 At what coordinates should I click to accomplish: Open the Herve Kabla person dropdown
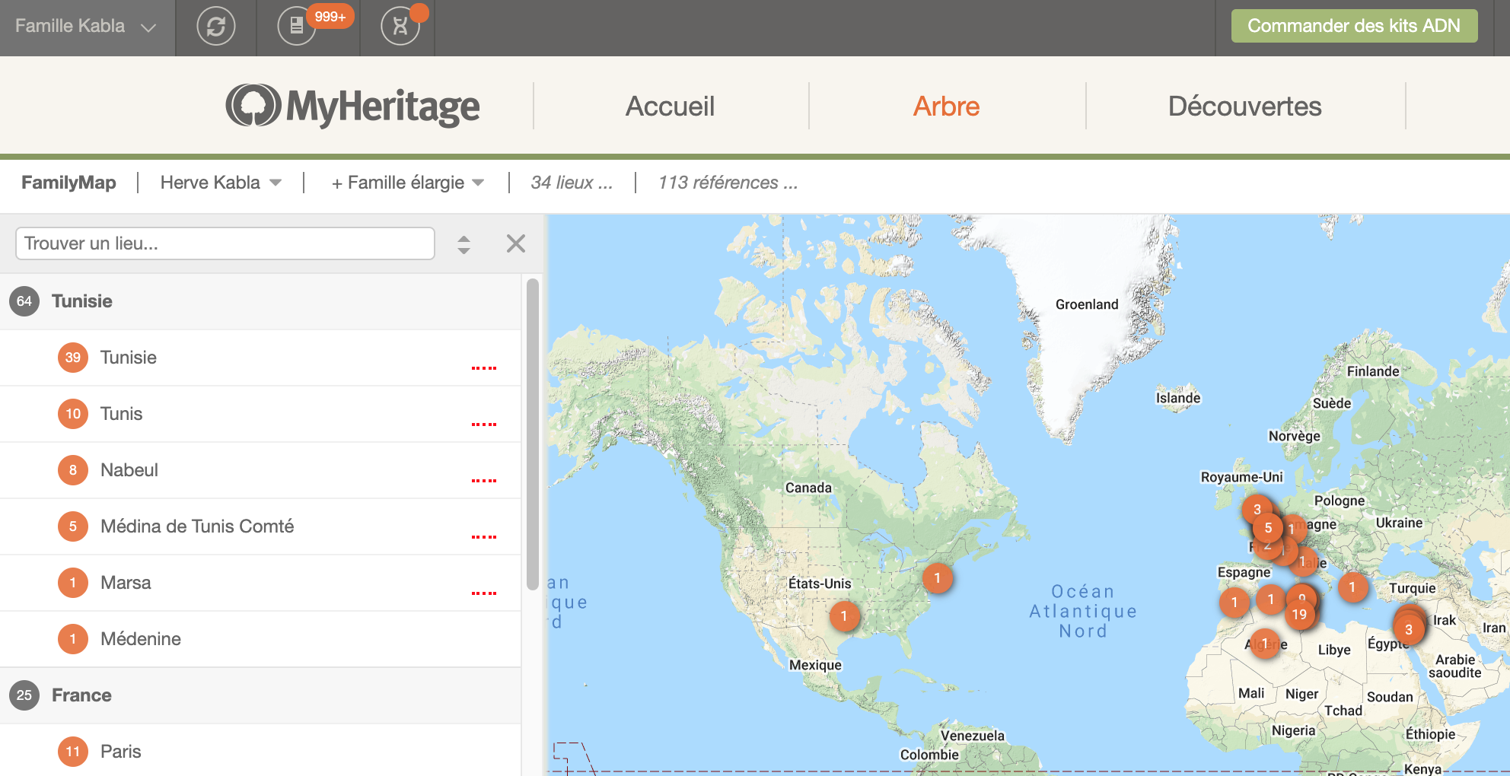tap(221, 183)
